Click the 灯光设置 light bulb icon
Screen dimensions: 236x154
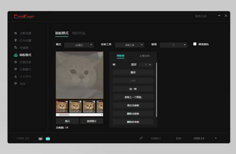tap(16, 40)
